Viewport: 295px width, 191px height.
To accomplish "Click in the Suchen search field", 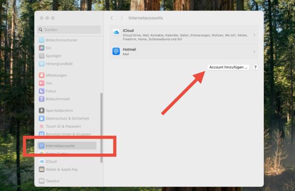I will 69,30.
